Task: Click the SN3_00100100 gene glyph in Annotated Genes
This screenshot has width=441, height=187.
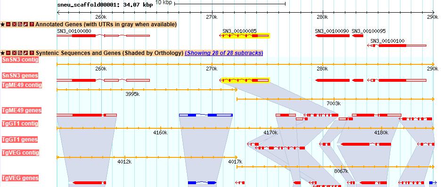Action: tap(397, 46)
